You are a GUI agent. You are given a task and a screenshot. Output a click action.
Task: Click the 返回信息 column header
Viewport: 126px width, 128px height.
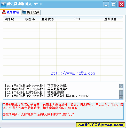pyautogui.click(x=111, y=19)
